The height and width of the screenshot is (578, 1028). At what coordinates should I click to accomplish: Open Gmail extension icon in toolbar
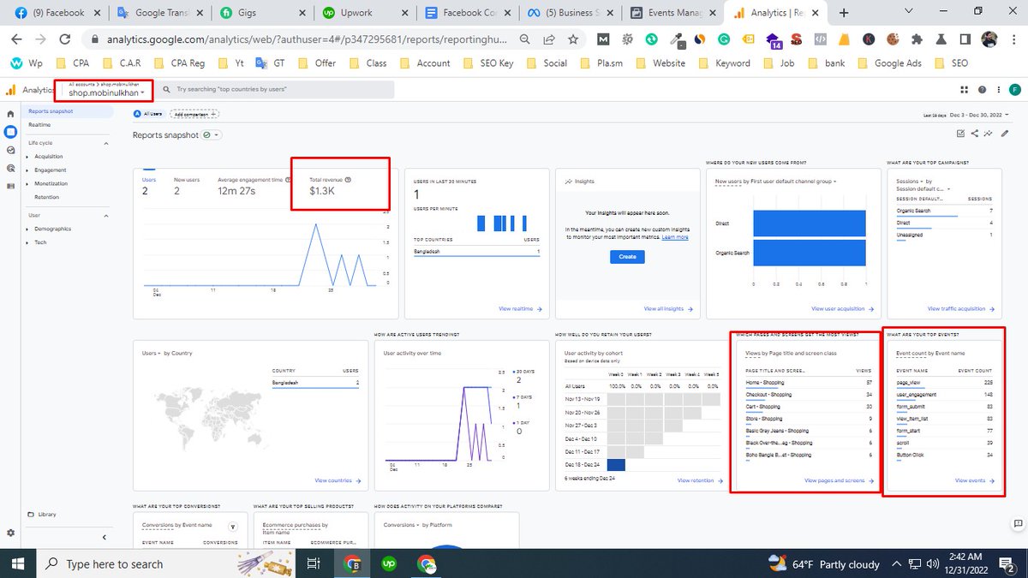pyautogui.click(x=603, y=39)
